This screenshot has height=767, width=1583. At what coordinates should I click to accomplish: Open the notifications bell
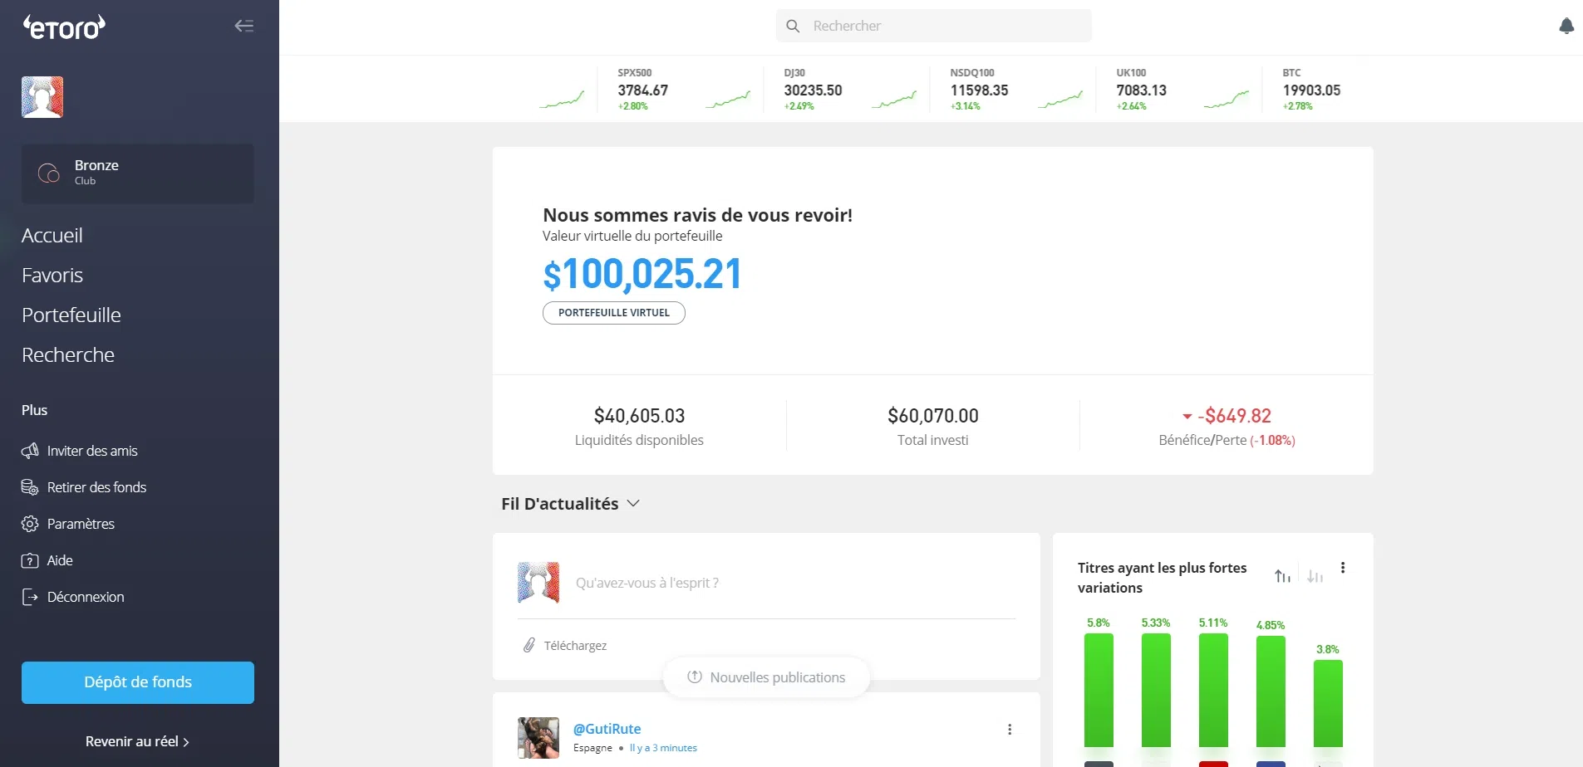click(1566, 26)
